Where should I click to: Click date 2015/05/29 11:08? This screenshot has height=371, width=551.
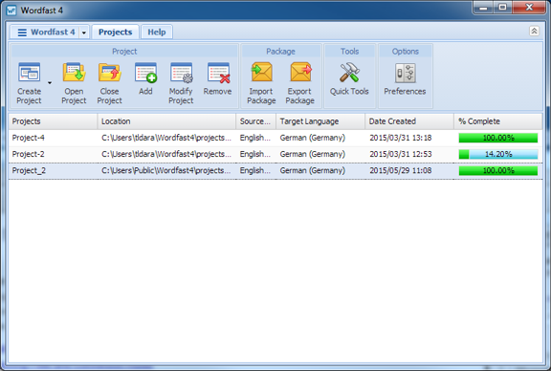(x=401, y=170)
